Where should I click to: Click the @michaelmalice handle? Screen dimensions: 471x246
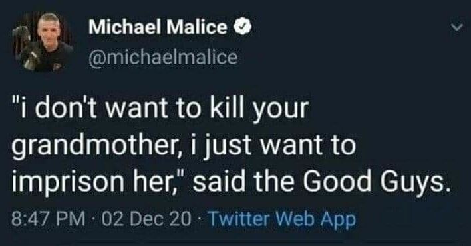coord(163,57)
